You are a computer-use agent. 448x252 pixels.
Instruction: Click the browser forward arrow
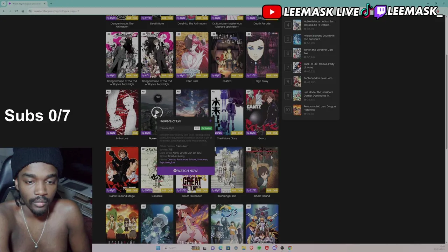click(x=10, y=11)
